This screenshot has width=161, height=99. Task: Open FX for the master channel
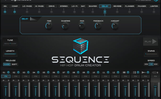(x=155, y=76)
